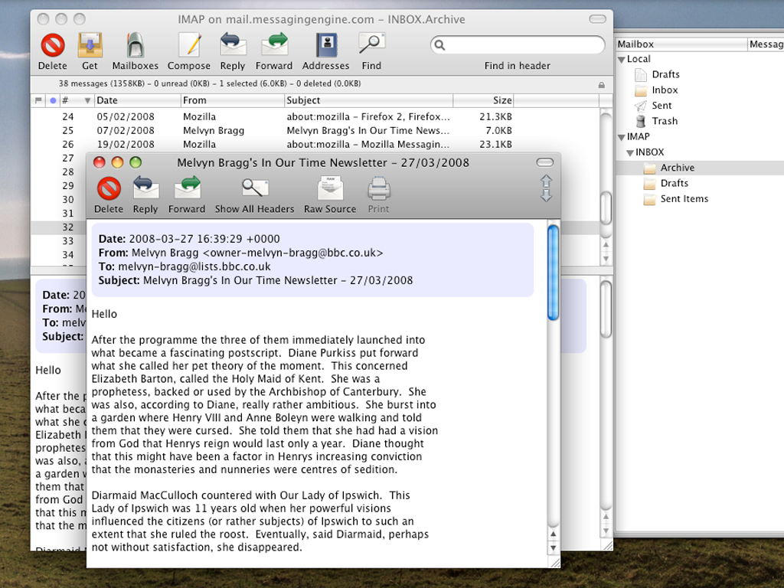Click the resize grip of message window
Screen dimensions: 784x588
click(554, 562)
